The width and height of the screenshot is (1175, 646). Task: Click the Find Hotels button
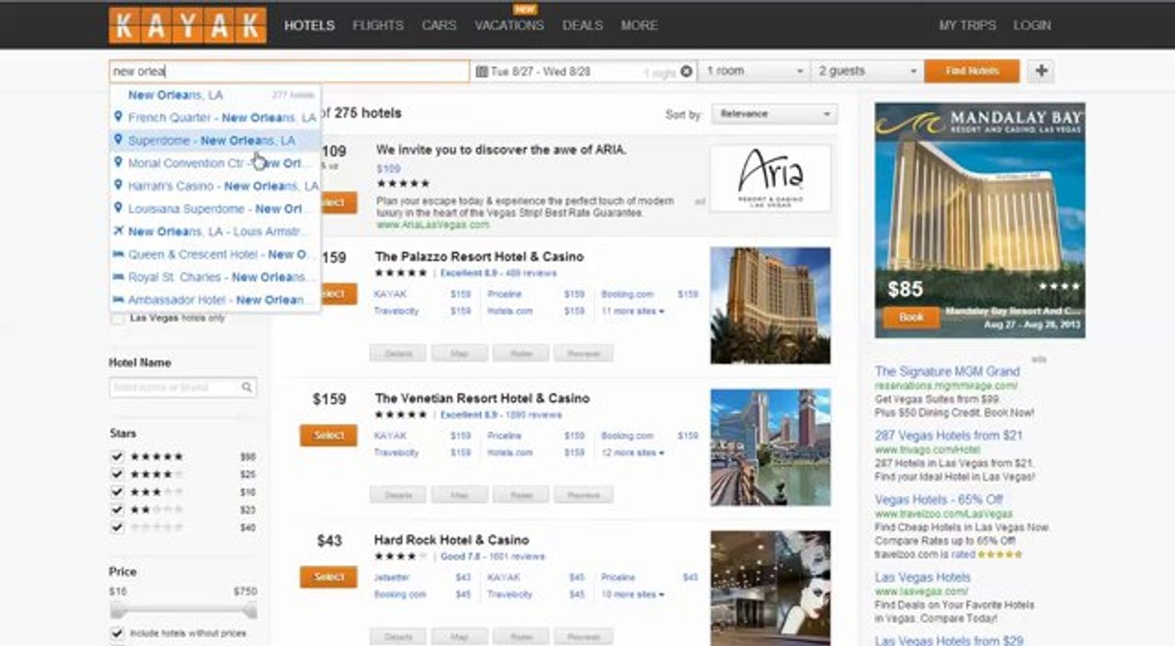coord(972,71)
